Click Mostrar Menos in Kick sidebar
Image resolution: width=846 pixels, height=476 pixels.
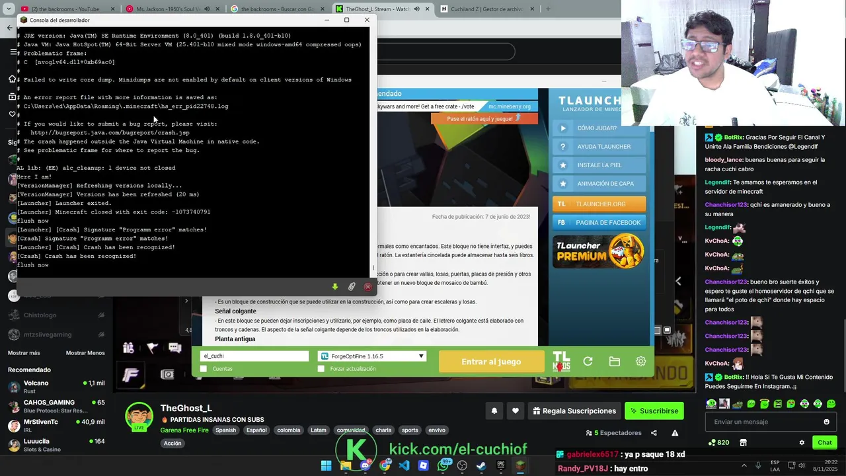click(x=85, y=353)
